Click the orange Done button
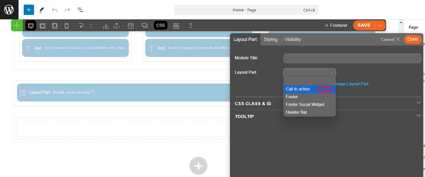The width and height of the screenshot is (425, 177). click(x=413, y=39)
